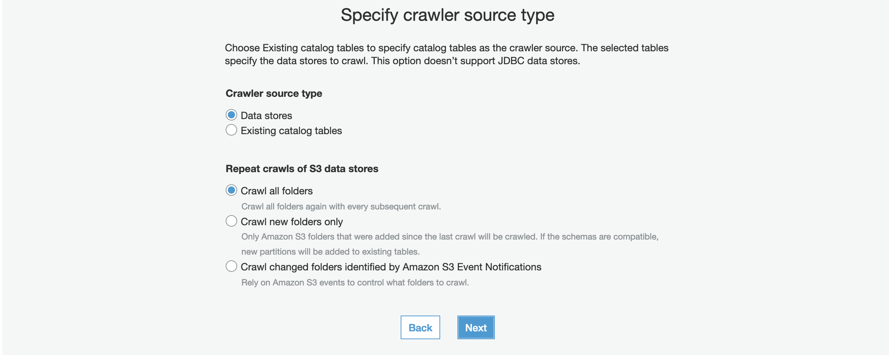Click the intro paragraph about JDBC data stores

[x=446, y=54]
